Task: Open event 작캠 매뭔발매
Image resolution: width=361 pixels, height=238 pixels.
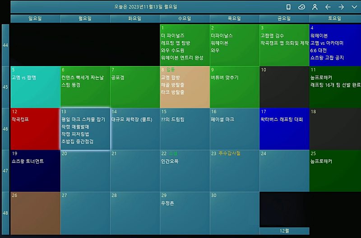Action: pyautogui.click(x=75, y=127)
